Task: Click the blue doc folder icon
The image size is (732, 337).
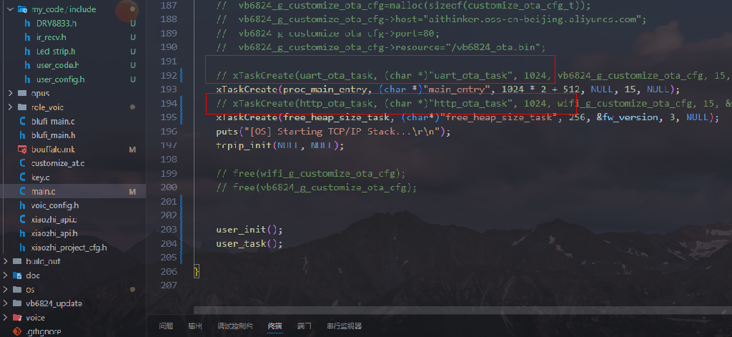Action: [x=17, y=275]
